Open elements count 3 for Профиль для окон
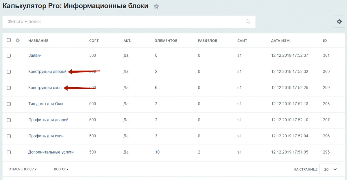Image resolution: width=347 pixels, height=180 pixels. coord(156,136)
